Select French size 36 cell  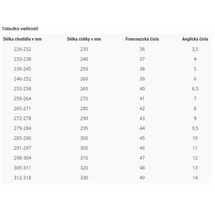click(142, 49)
